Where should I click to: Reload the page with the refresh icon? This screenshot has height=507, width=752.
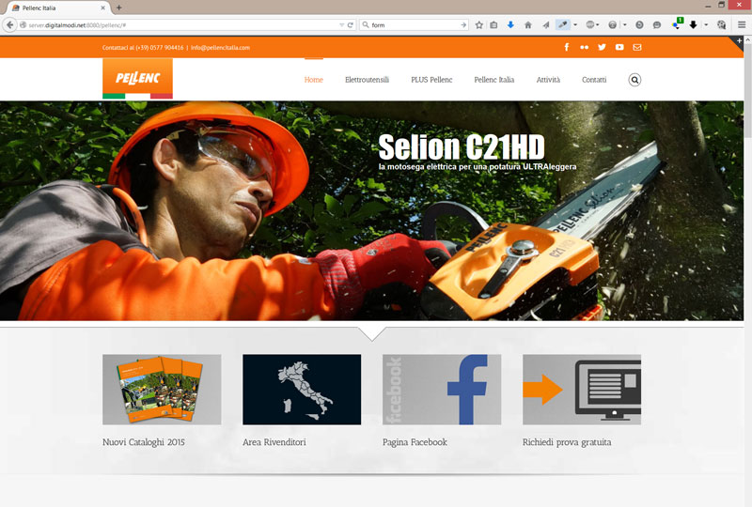350,25
